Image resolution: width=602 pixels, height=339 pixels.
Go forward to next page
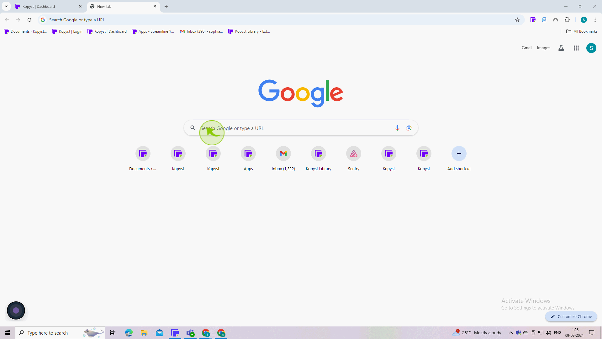click(18, 20)
